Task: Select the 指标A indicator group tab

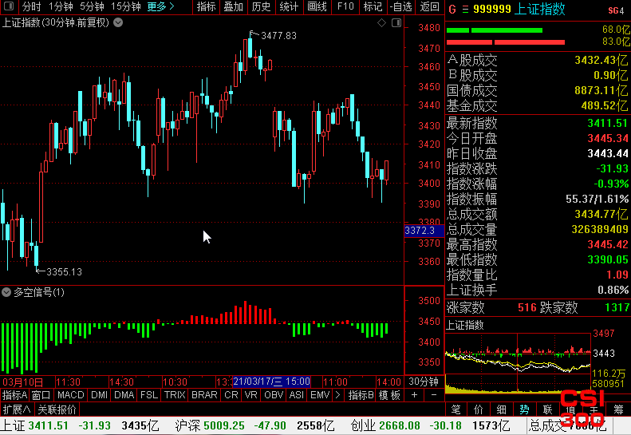Action: 14,395
